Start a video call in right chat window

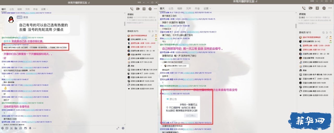point(311,8)
